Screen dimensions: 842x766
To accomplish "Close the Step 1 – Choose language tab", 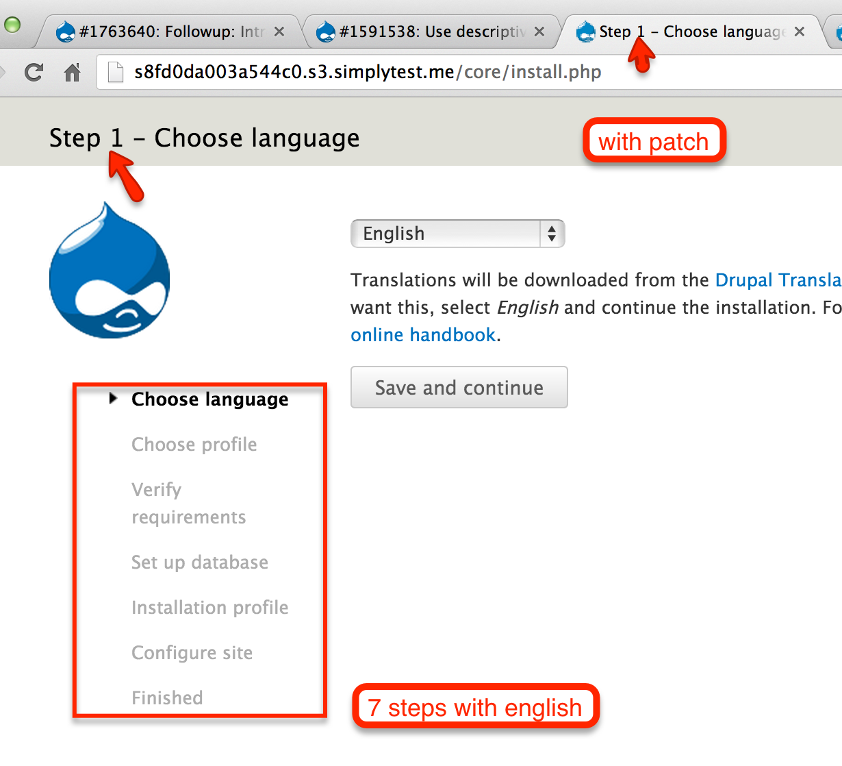I will 800,32.
